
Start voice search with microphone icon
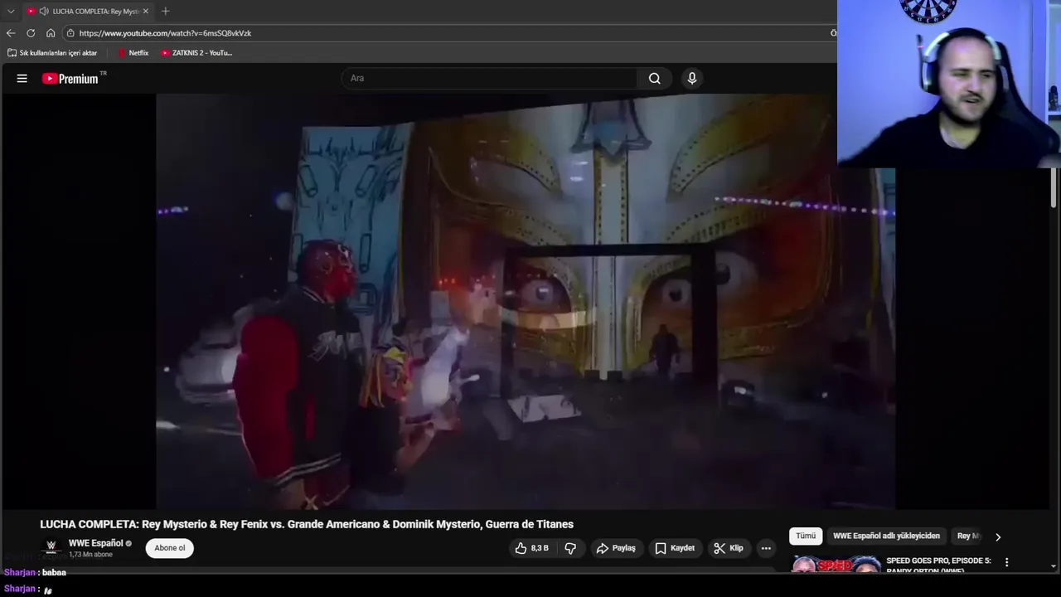pos(692,78)
